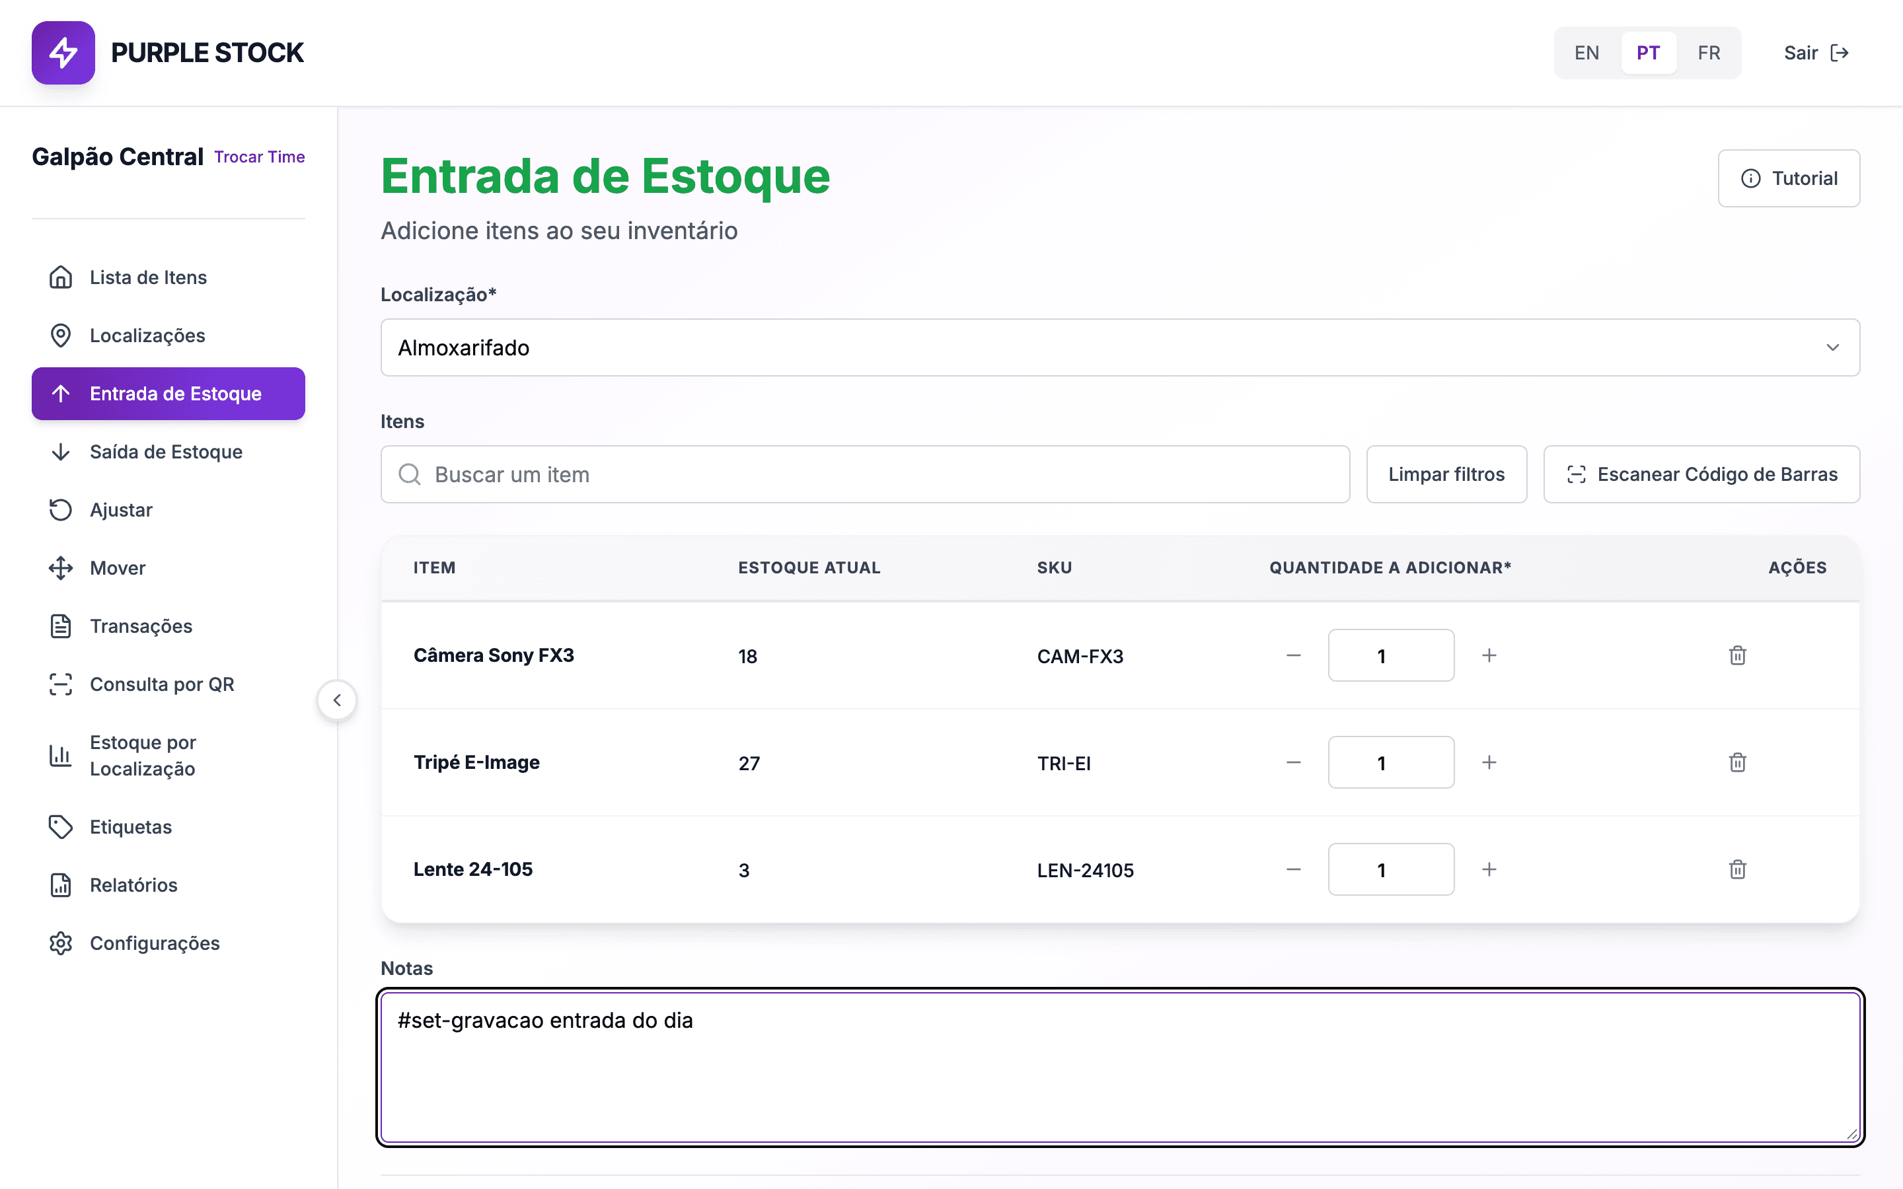Open Saída de Estoque page
1903x1189 pixels.
pos(168,452)
